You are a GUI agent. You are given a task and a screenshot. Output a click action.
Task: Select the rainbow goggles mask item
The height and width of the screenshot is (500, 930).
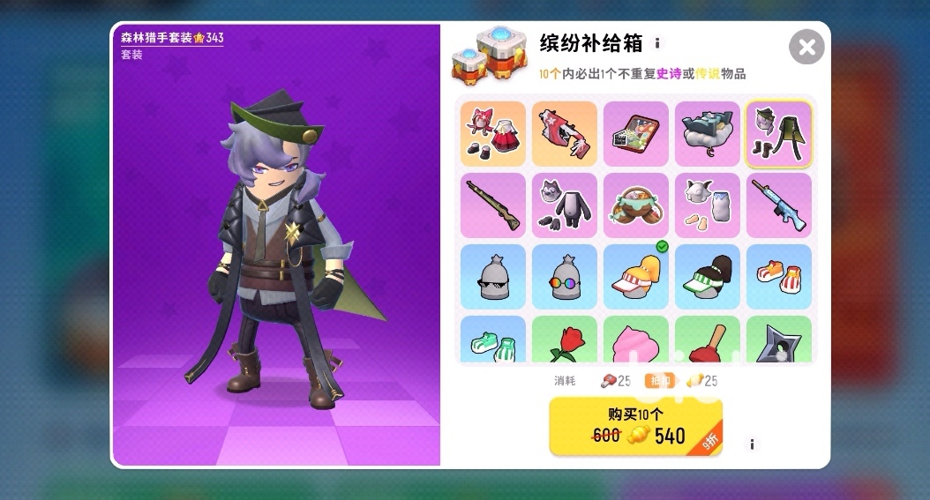click(564, 277)
